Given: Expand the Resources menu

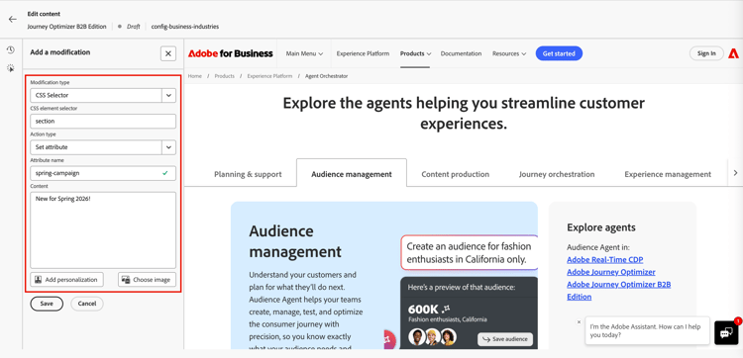Looking at the screenshot, I should (509, 54).
